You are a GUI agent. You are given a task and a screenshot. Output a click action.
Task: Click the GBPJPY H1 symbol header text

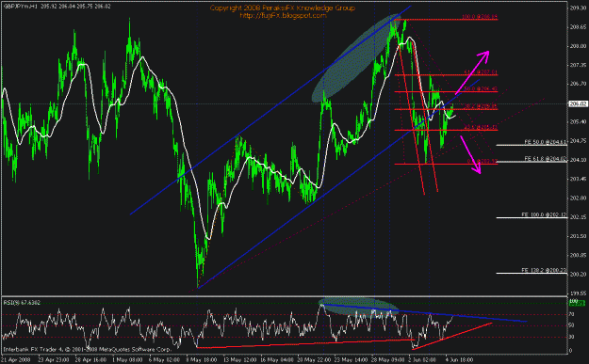click(x=57, y=7)
